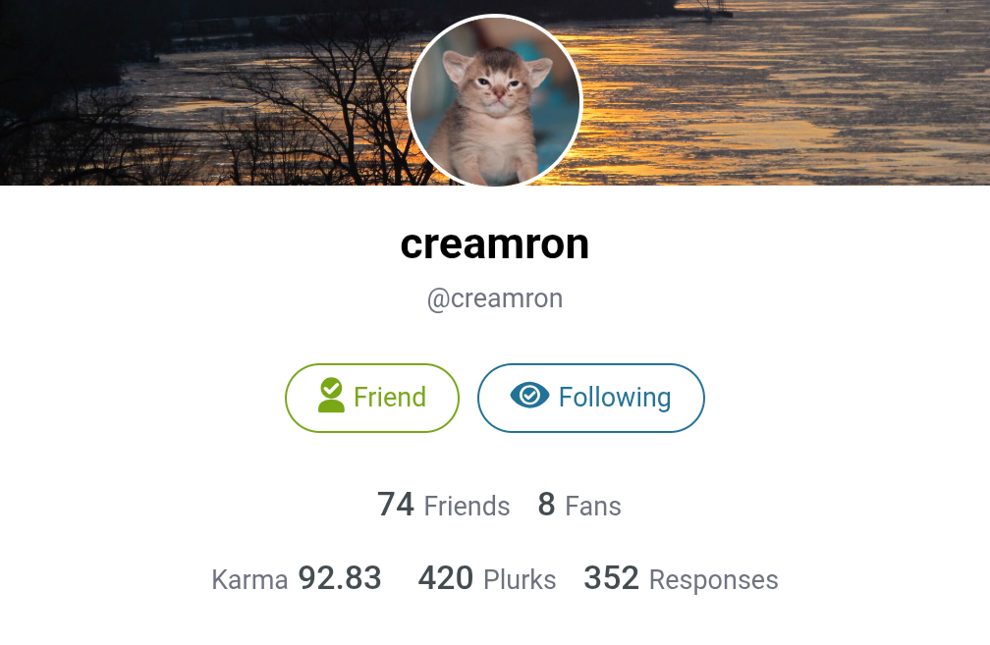Click the Responses label text
This screenshot has width=990, height=645.
[x=713, y=580]
